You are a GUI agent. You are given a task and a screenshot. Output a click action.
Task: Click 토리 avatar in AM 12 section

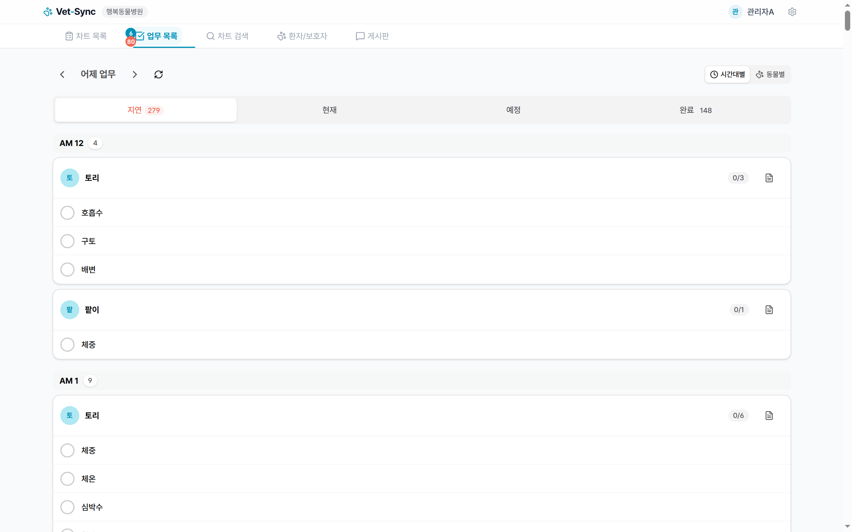(x=70, y=178)
